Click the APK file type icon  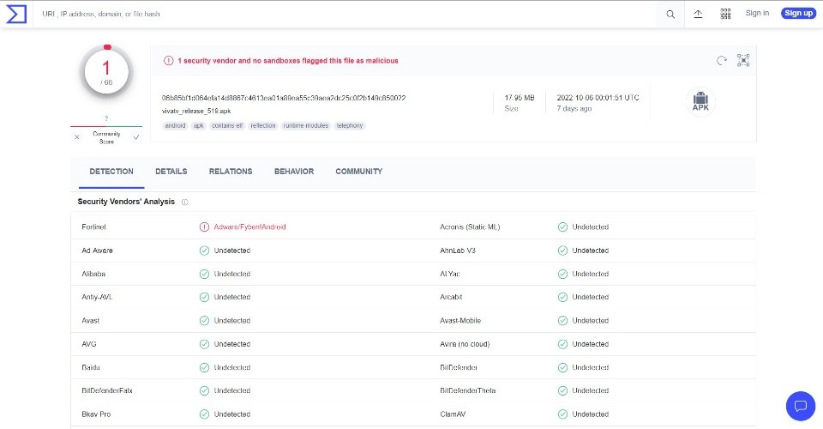click(700, 101)
